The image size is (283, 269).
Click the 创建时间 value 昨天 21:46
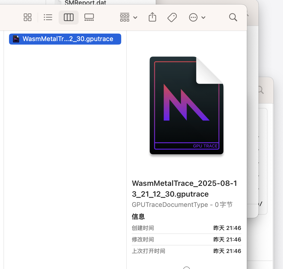pyautogui.click(x=227, y=228)
